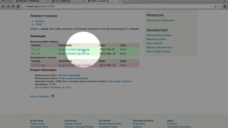The width and height of the screenshot is (228, 128).
Task: Open the RSS feed icon next to View all releases
Action: (x=52, y=96)
